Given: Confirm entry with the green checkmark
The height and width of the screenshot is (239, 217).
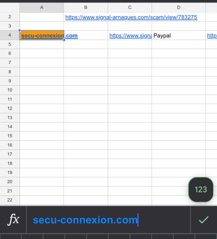Looking at the screenshot, I should tap(204, 220).
